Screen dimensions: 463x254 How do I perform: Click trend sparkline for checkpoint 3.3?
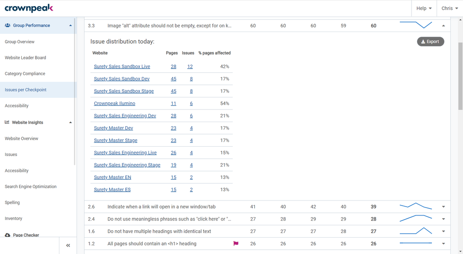click(416, 25)
